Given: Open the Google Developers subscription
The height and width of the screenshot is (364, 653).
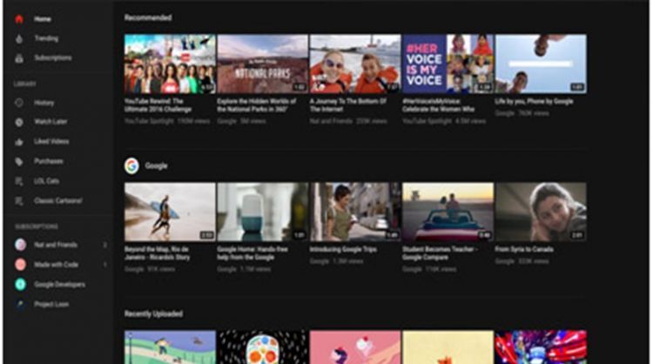Looking at the screenshot, I should pyautogui.click(x=59, y=284).
